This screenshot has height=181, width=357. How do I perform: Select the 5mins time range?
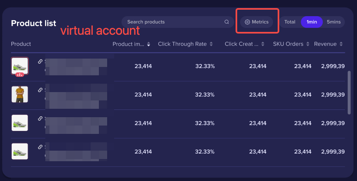(334, 22)
